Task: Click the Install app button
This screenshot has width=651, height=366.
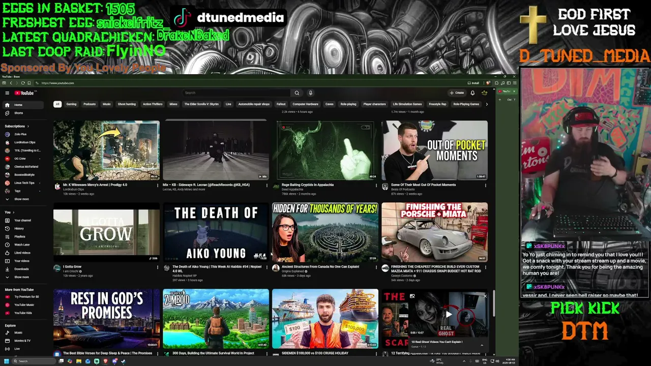Action: [474, 83]
